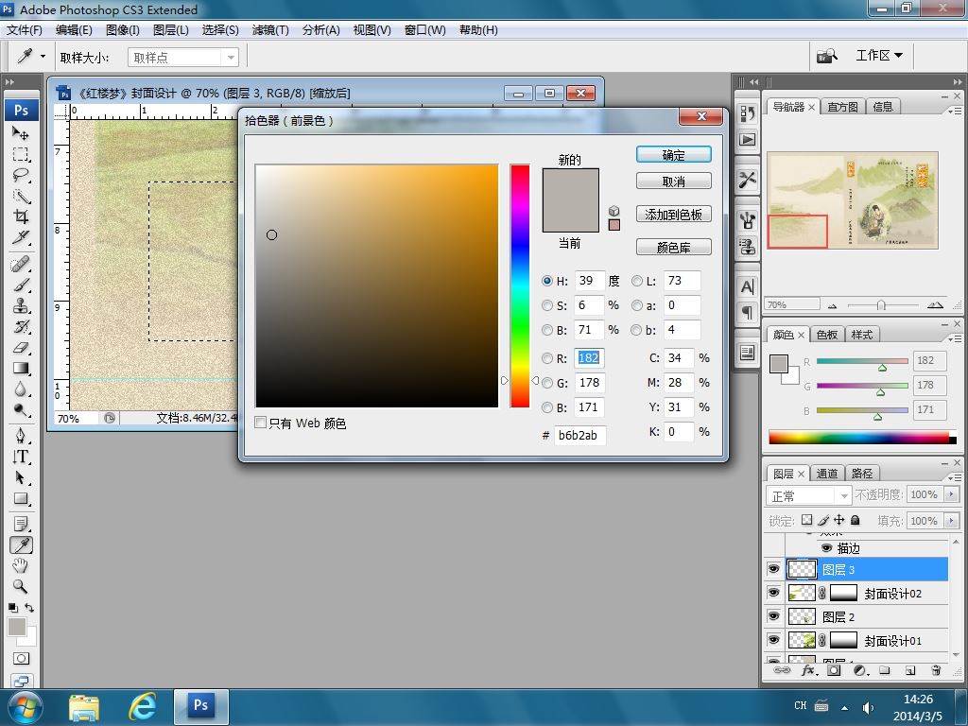This screenshot has height=726, width=968.
Task: Select the Rectangle shape tool
Action: pyautogui.click(x=21, y=498)
